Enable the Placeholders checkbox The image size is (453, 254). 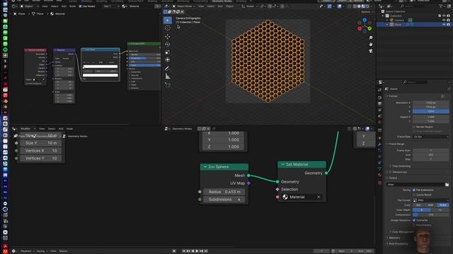[x=414, y=225]
